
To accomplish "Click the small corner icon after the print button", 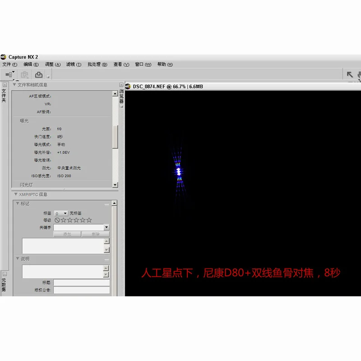I will pyautogui.click(x=48, y=76).
